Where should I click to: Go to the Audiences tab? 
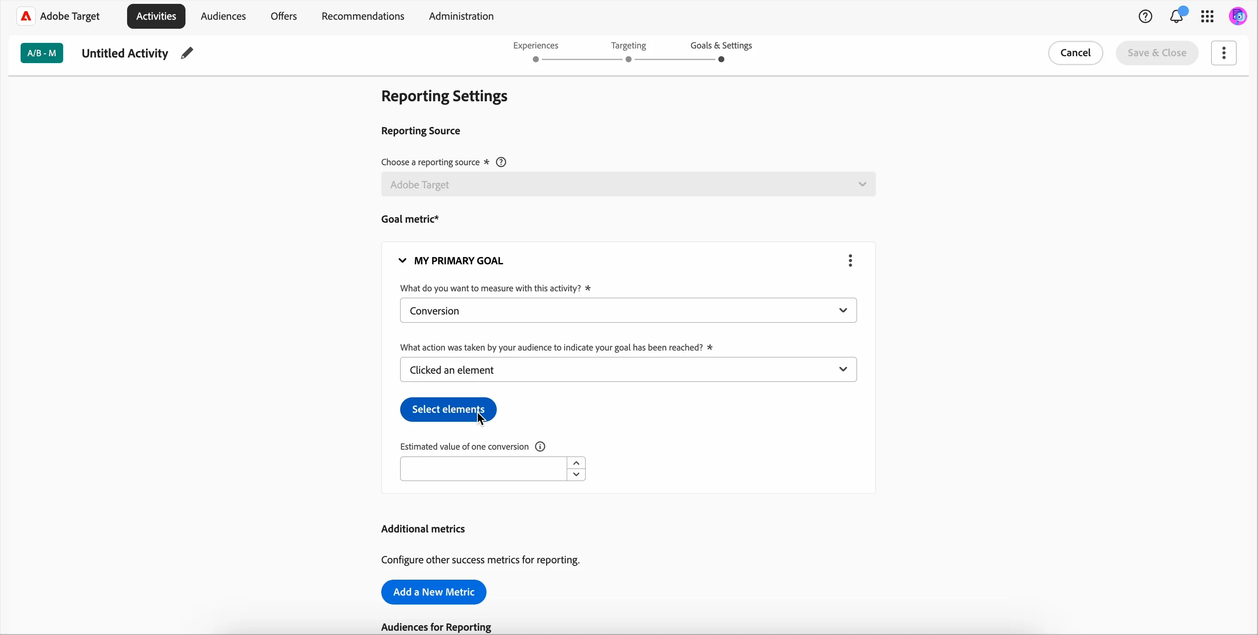pos(223,17)
